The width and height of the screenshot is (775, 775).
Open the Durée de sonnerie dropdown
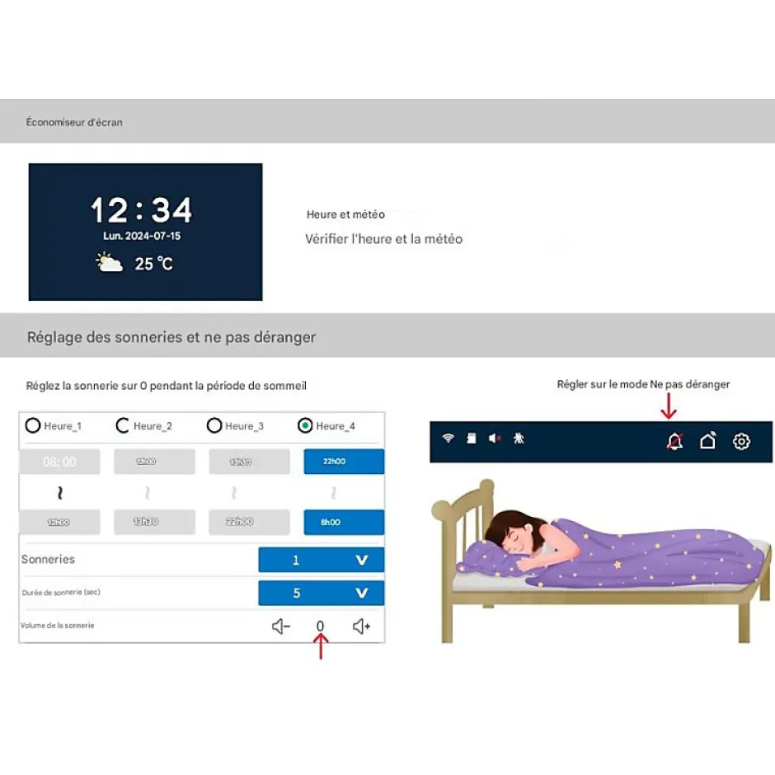click(321, 592)
